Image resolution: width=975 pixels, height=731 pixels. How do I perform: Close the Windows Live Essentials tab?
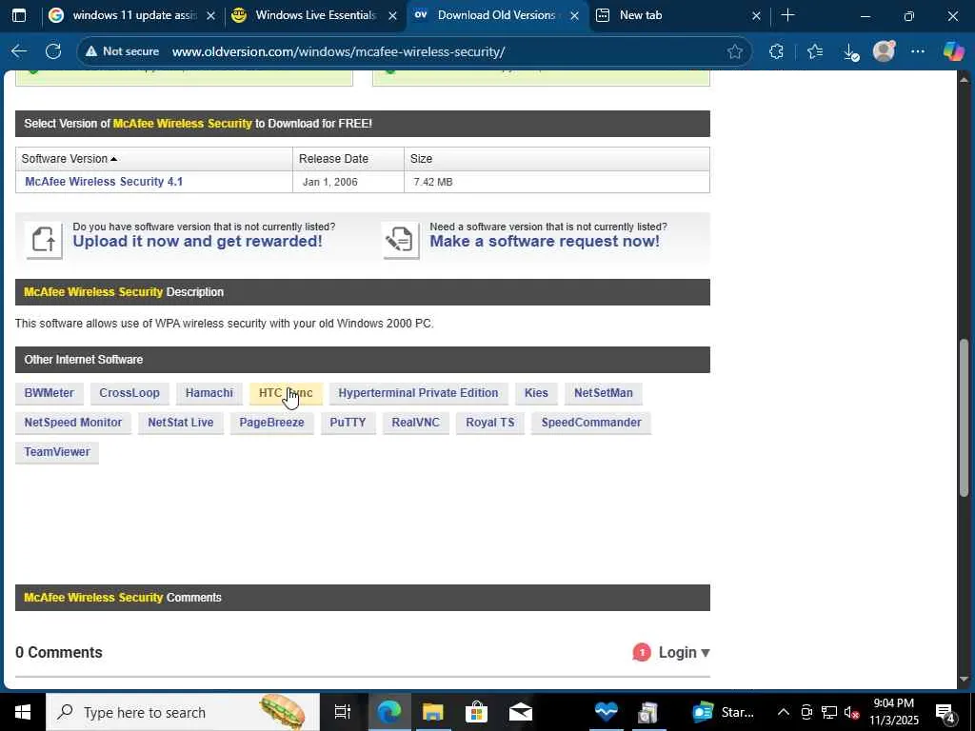[392, 15]
